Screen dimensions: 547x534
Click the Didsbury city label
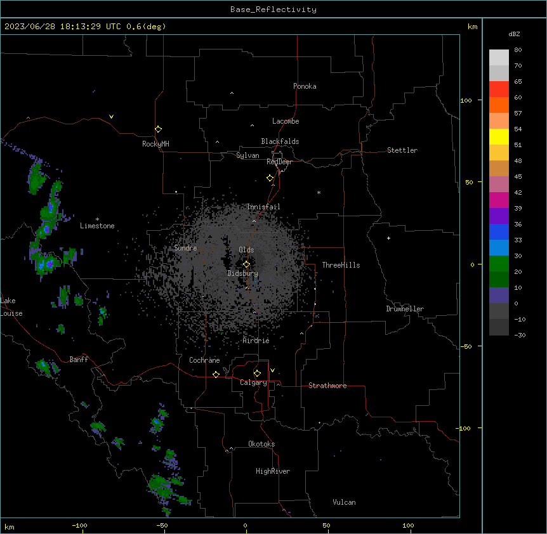(243, 273)
